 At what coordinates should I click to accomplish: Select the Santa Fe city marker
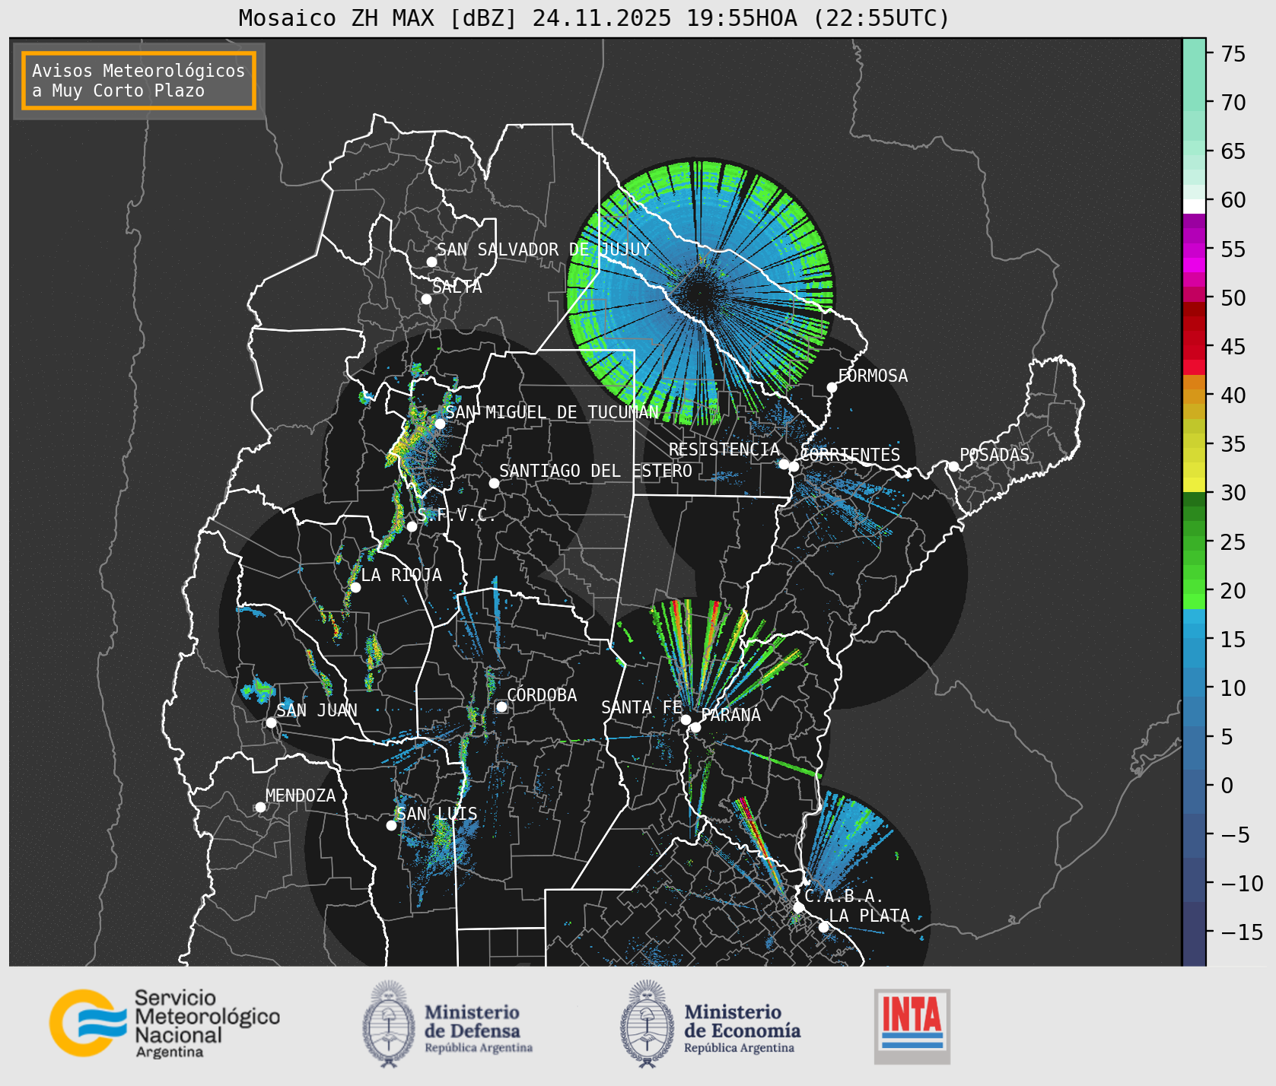686,719
